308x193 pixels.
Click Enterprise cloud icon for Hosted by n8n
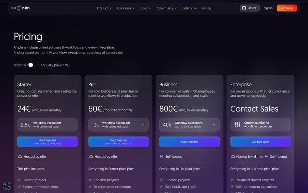233,157
